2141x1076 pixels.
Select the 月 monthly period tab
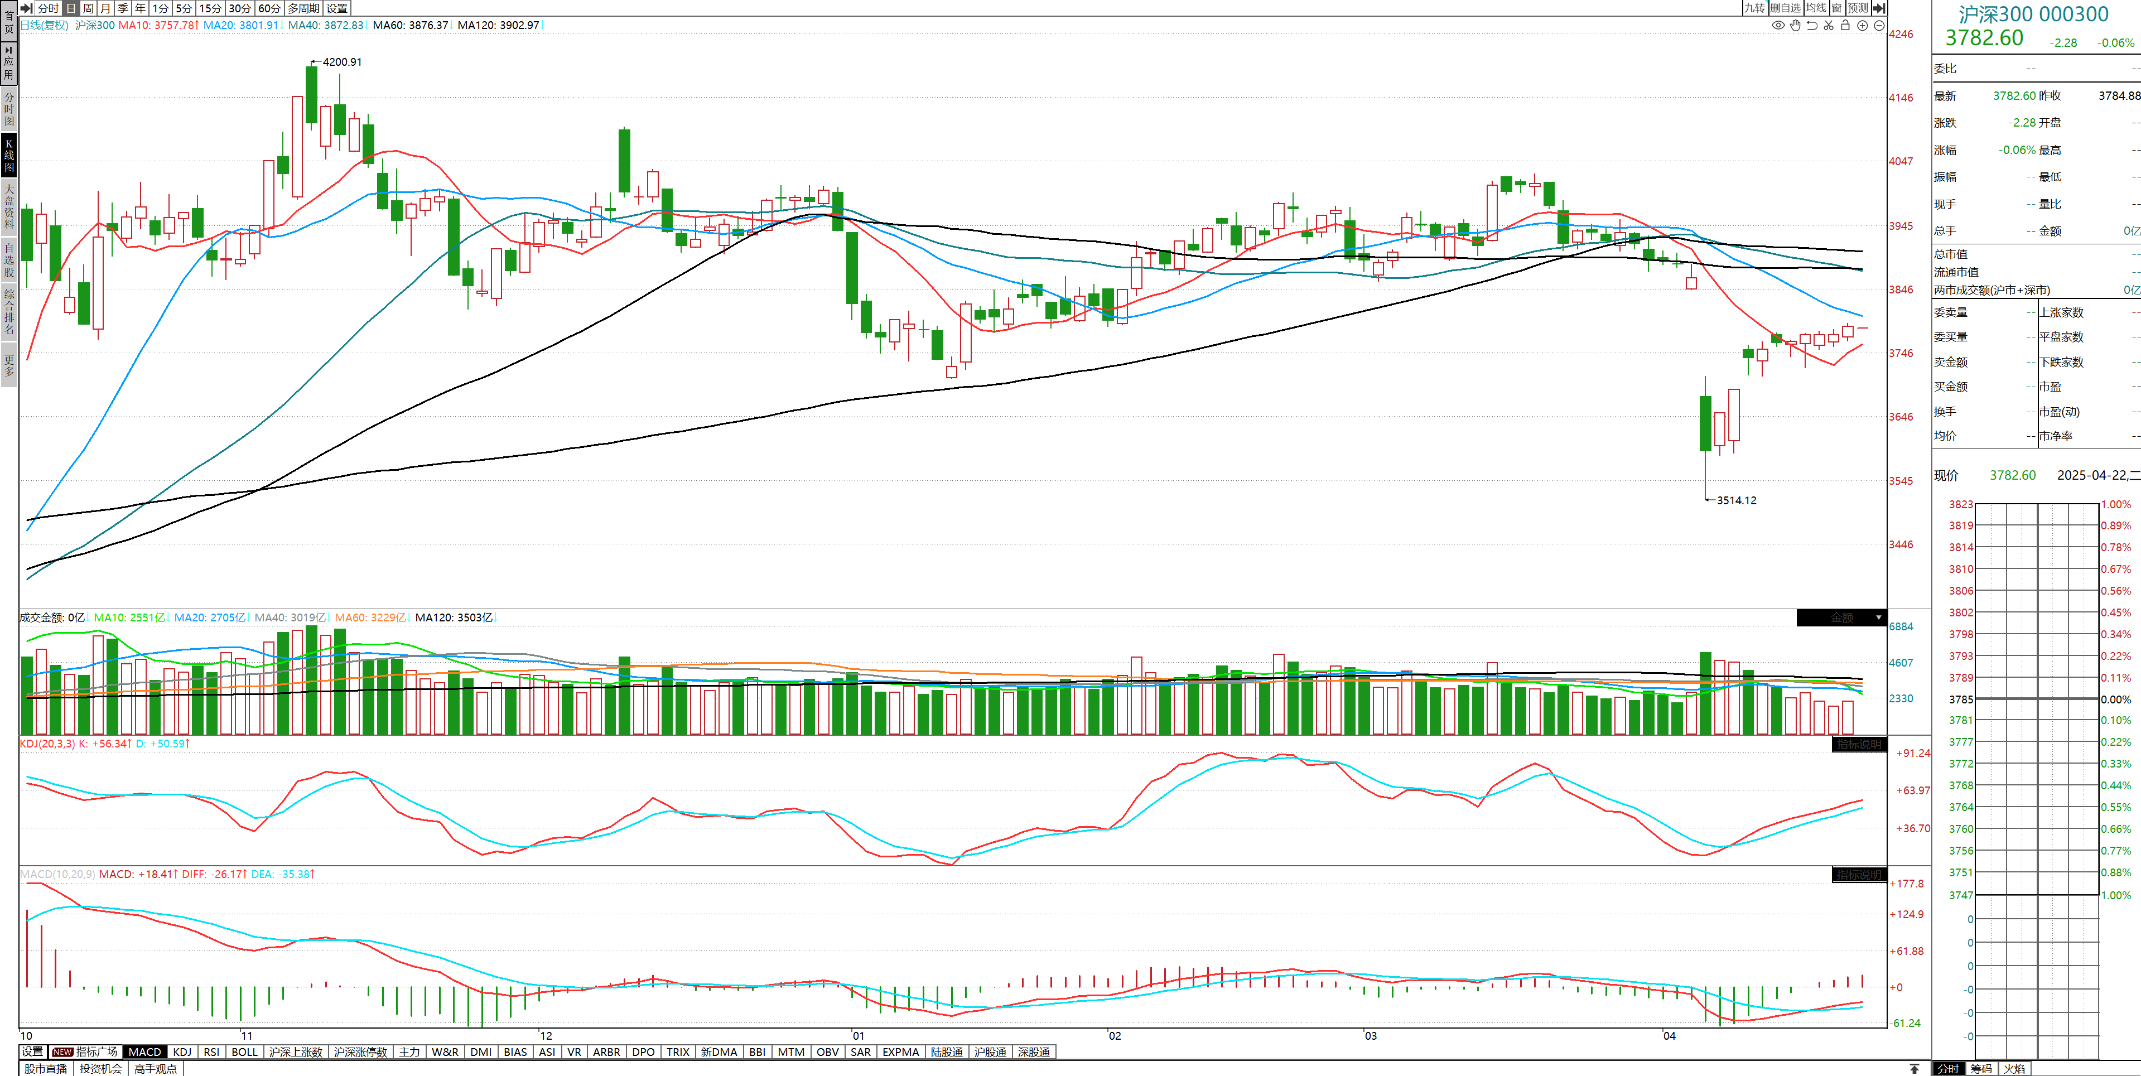coord(105,8)
